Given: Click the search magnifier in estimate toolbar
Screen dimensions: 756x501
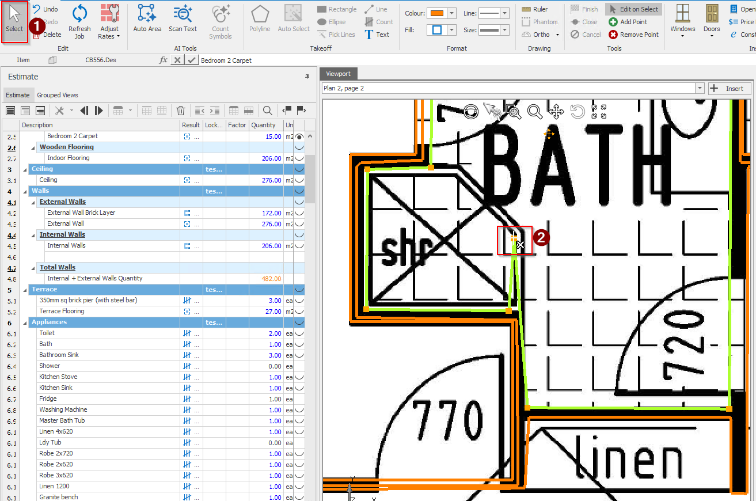Looking at the screenshot, I should (268, 111).
